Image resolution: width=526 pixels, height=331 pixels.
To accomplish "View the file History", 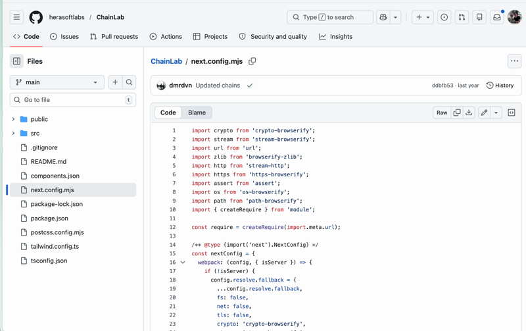I will pyautogui.click(x=500, y=86).
